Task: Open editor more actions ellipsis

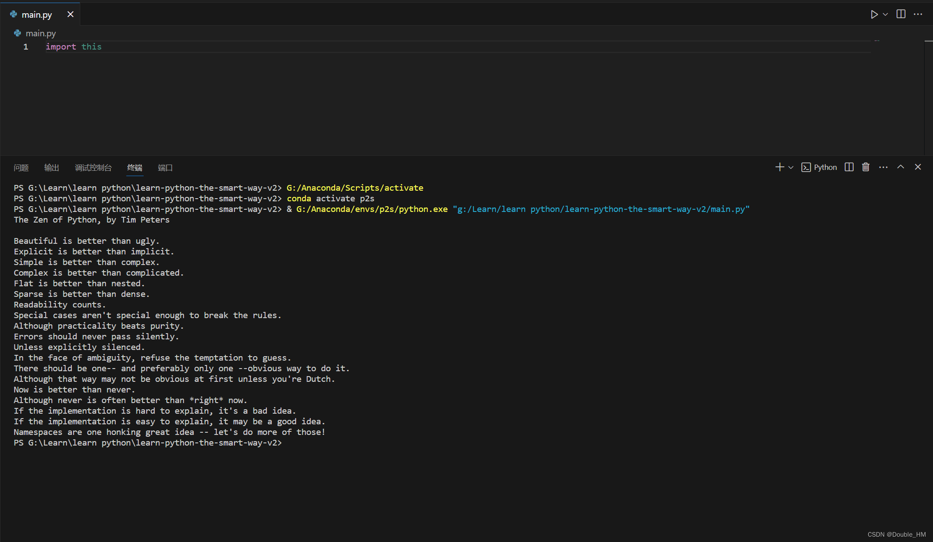Action: [x=918, y=14]
